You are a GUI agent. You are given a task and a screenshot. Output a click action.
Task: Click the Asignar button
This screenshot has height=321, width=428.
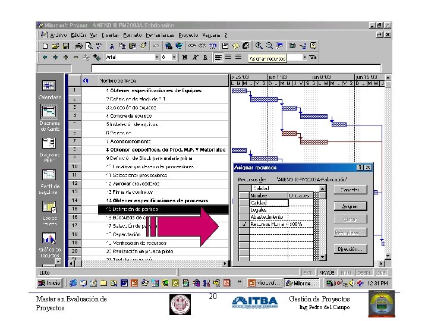click(x=350, y=206)
